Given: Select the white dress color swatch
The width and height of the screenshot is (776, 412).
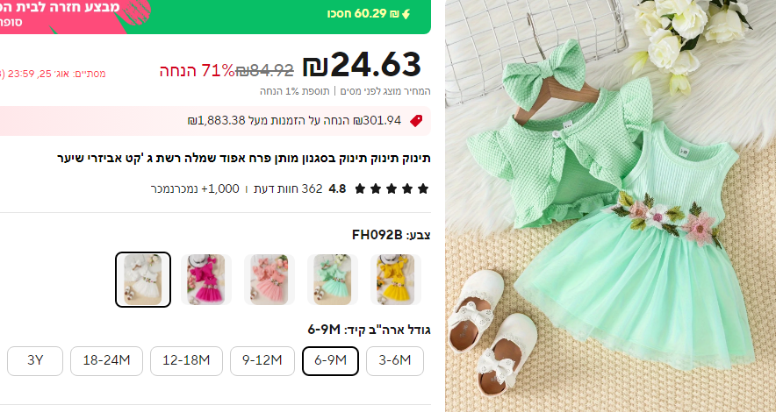Looking at the screenshot, I should (x=143, y=280).
